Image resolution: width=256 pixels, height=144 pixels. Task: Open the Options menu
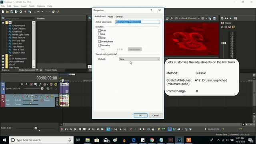(x=41, y=6)
